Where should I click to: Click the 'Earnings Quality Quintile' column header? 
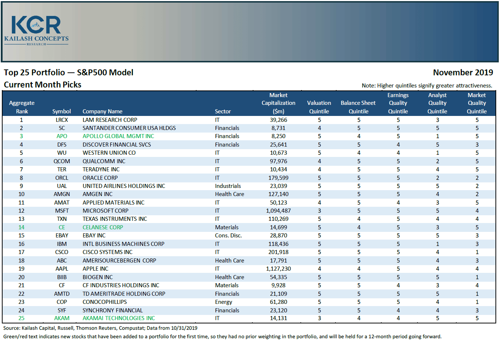398,103
